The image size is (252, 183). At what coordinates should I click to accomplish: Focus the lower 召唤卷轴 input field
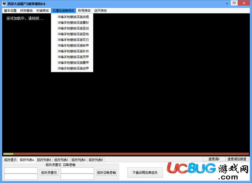coord(77,177)
